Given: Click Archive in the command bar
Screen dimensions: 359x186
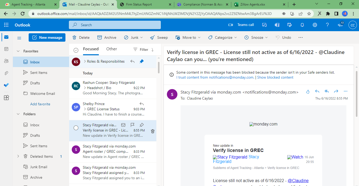Looking at the screenshot, I should pos(107,37).
